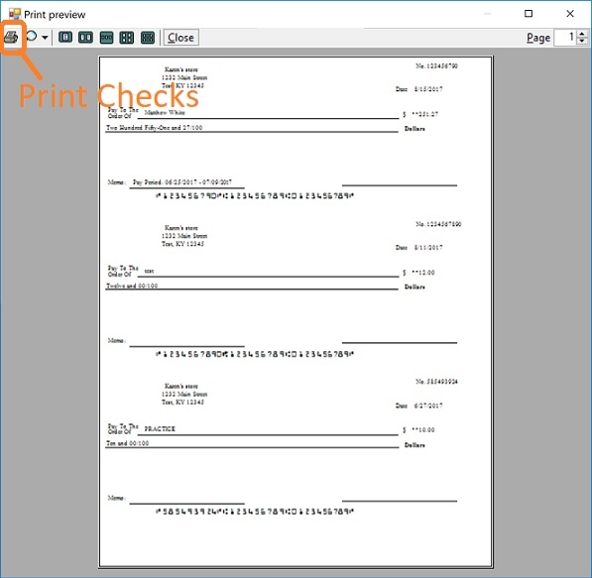This screenshot has width=592, height=578.
Task: Click the magnifier zoom icon
Action: [32, 37]
